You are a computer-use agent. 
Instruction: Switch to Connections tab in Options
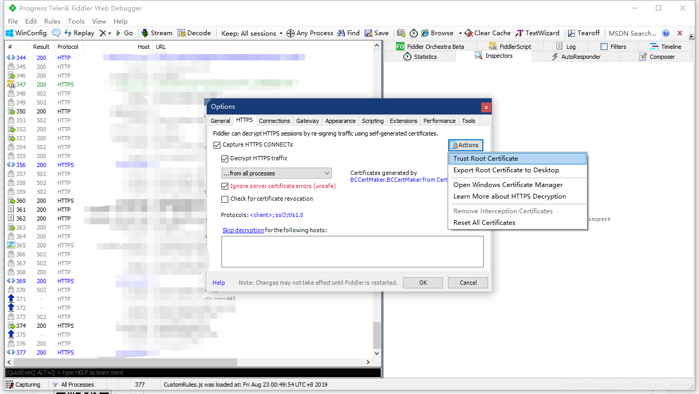pyautogui.click(x=275, y=121)
